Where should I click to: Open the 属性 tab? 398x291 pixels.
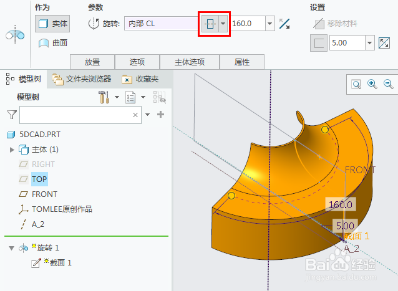242,62
